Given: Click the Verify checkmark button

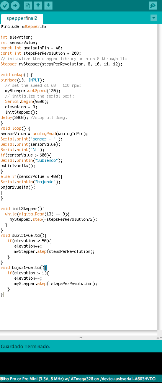Looking at the screenshot, I should pyautogui.click(x=5, y=5).
